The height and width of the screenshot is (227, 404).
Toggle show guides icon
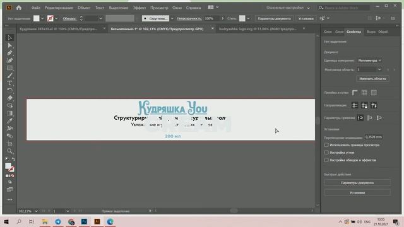click(x=355, y=105)
